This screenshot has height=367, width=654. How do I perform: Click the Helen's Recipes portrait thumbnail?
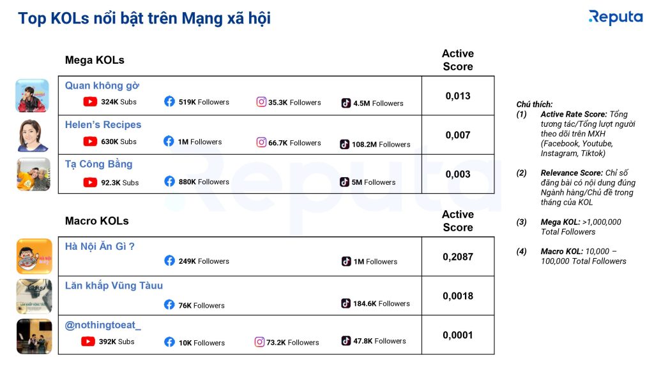point(33,135)
